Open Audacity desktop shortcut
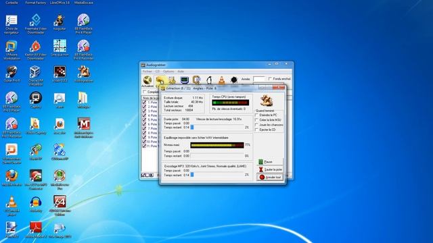This screenshot has height=243, width=433. 36,204
